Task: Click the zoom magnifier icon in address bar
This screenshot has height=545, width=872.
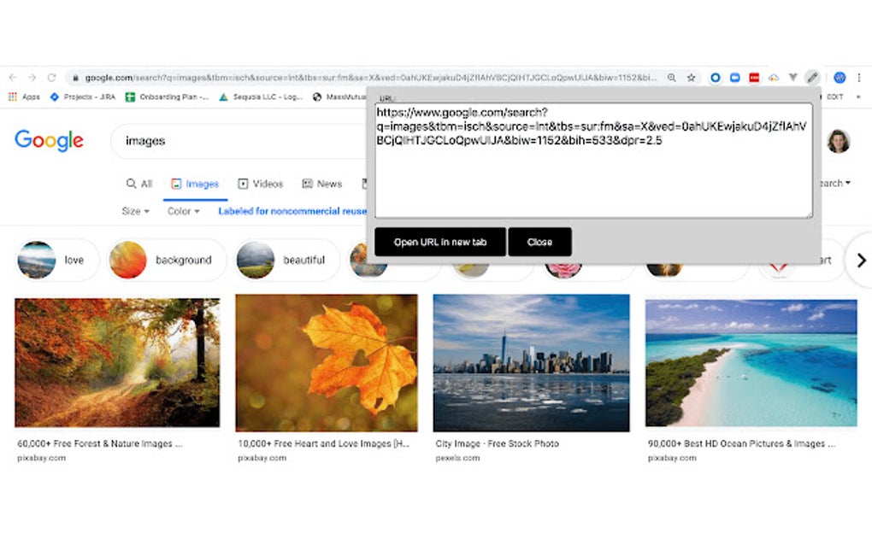Action: [672, 77]
